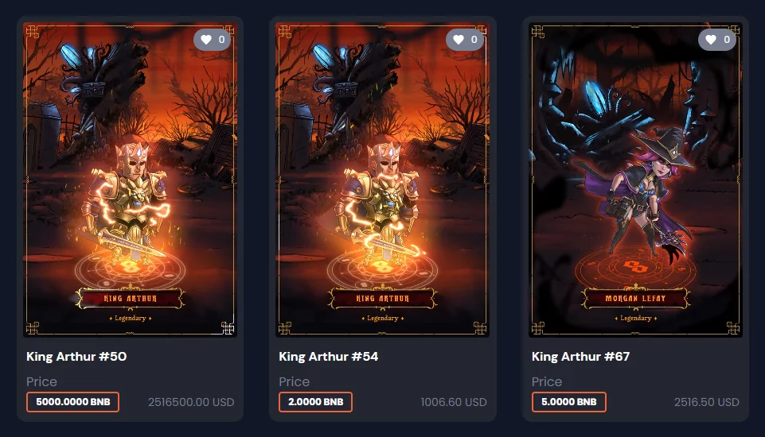Click the 5000.0000 BNB price button
765x437 pixels.
[72, 402]
